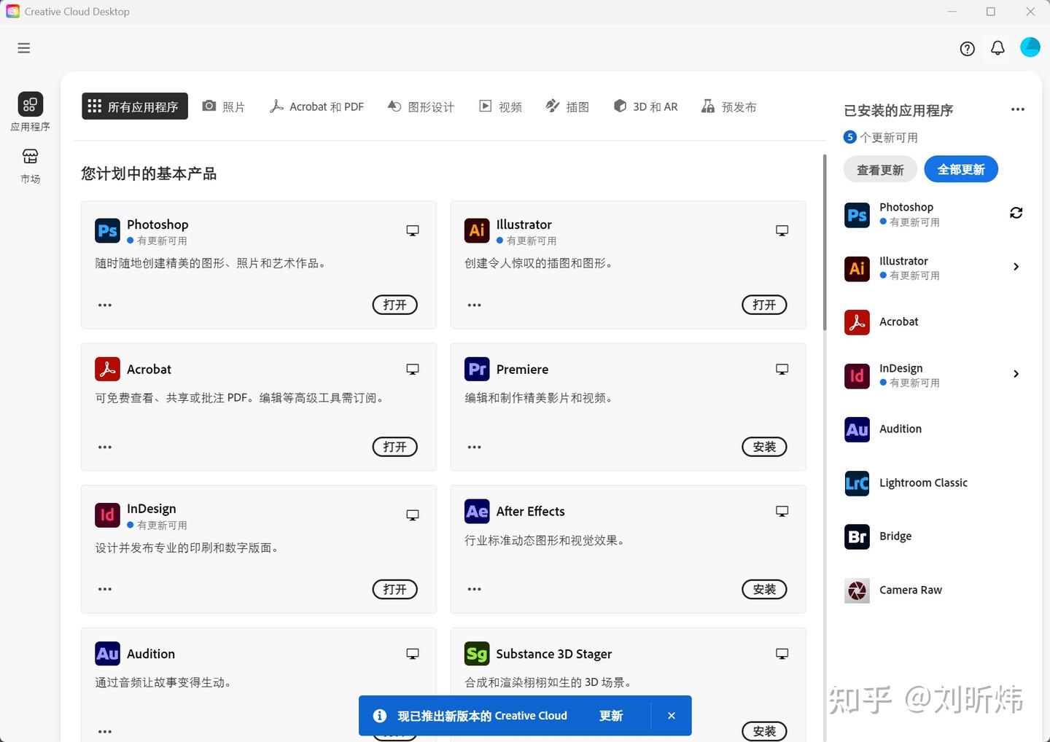Click the Camera Raw icon in installed list
1050x742 pixels.
pos(857,590)
